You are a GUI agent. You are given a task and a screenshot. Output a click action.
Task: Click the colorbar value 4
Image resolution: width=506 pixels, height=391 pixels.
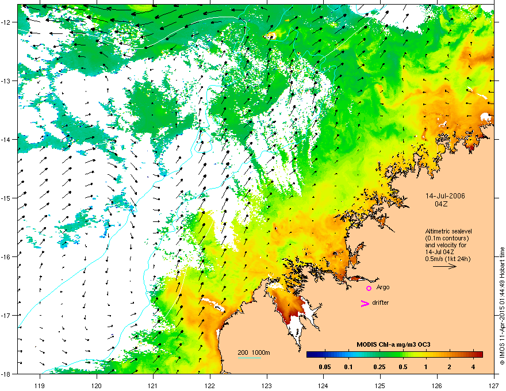pos(473,367)
